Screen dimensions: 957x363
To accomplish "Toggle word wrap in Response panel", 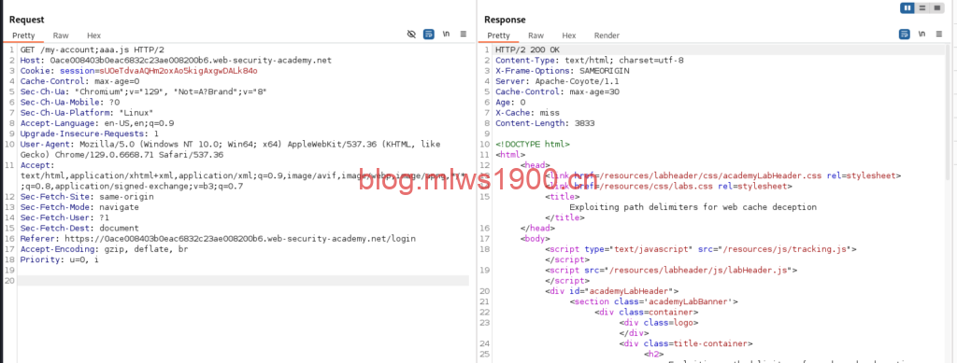I will [904, 35].
